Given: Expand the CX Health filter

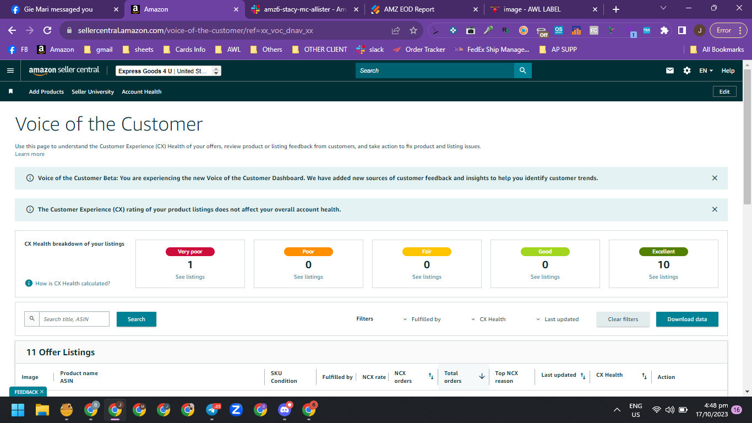Looking at the screenshot, I should click(x=488, y=319).
